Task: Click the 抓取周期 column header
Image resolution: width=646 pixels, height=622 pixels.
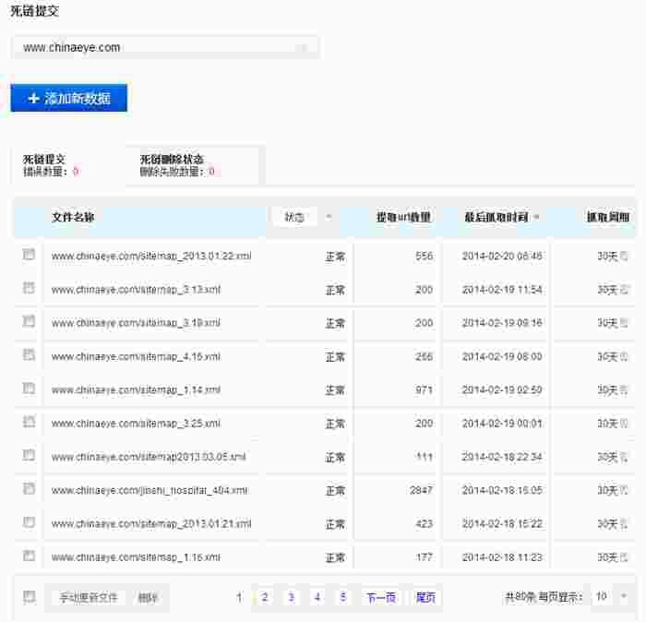Action: [608, 217]
